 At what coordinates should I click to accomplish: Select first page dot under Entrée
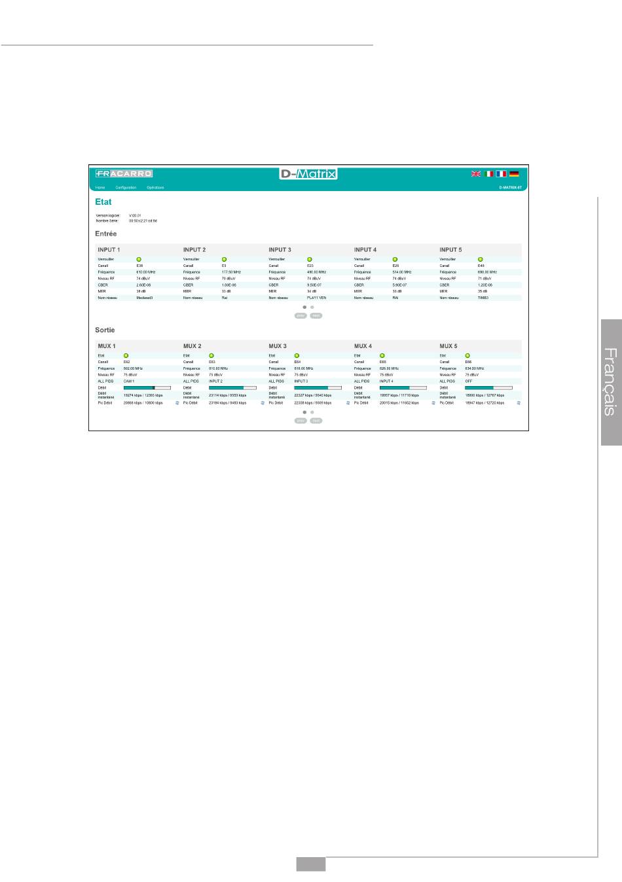click(304, 307)
